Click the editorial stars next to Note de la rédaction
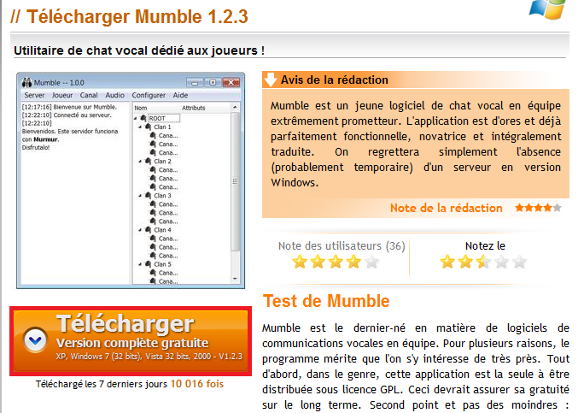 click(538, 208)
